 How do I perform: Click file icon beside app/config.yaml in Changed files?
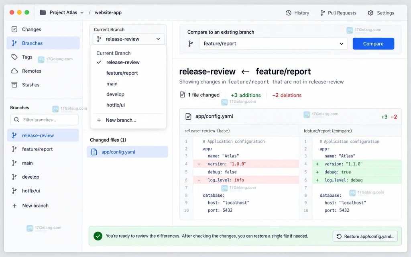[94, 152]
